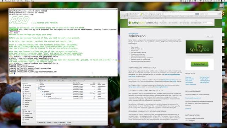This screenshot has height=128, width=227.
Task: Sort Finder list by Date Modified column
Action: [81, 83]
